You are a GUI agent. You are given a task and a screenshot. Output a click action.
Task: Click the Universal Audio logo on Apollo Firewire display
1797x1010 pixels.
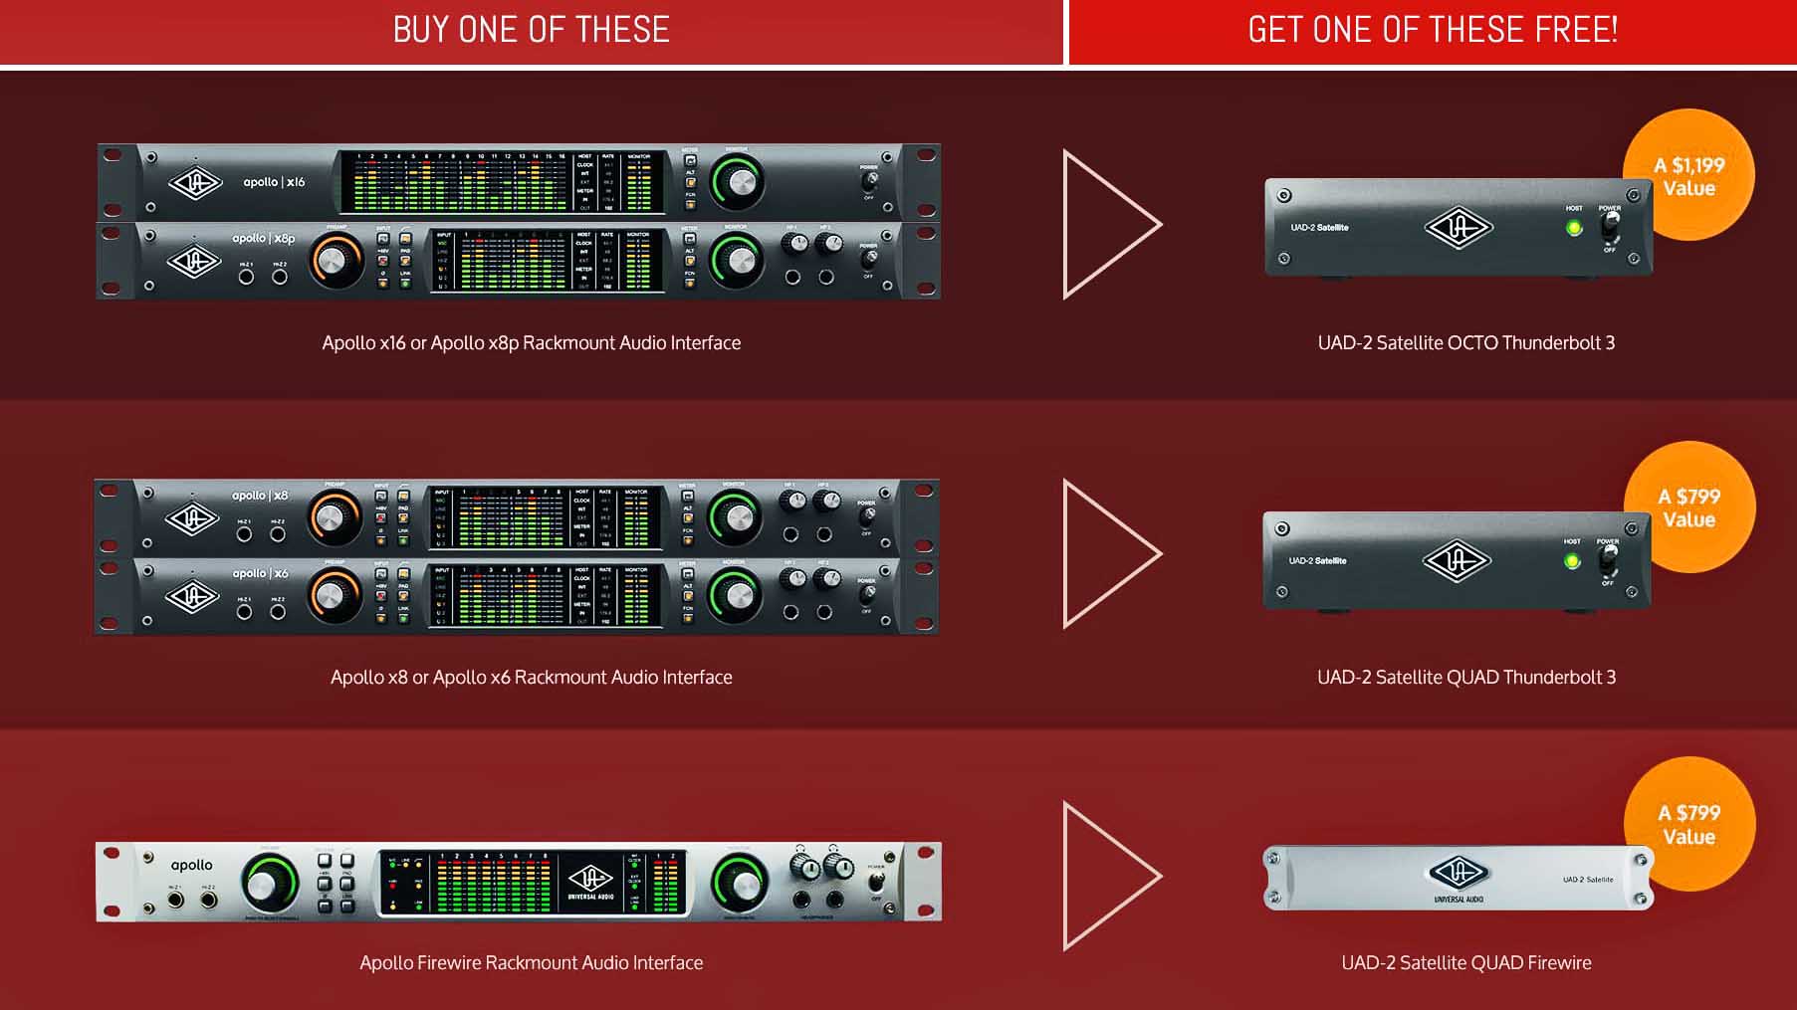pyautogui.click(x=590, y=881)
